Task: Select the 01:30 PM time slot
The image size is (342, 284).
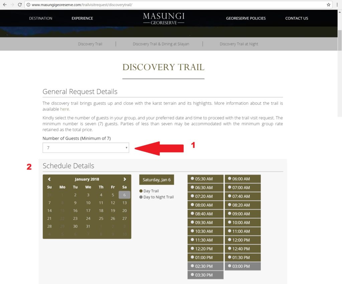Action: coord(243,257)
